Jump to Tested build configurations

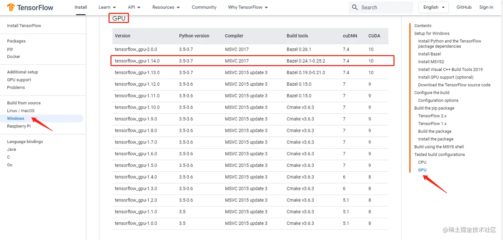(x=439, y=154)
